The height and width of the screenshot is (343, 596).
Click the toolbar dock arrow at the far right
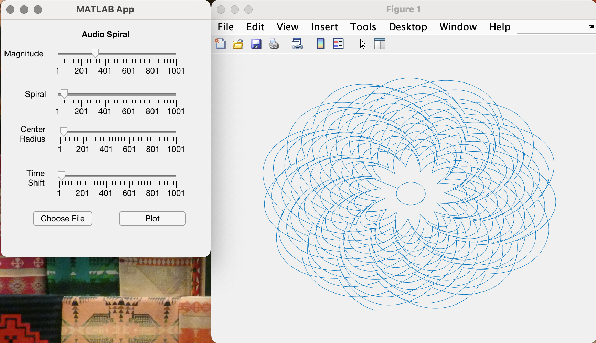pyautogui.click(x=592, y=26)
